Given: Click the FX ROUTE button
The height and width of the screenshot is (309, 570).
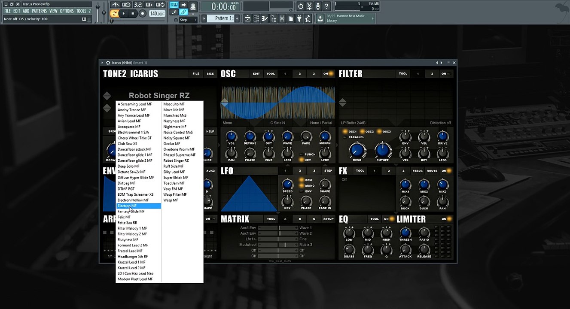Looking at the screenshot, I should point(432,171).
